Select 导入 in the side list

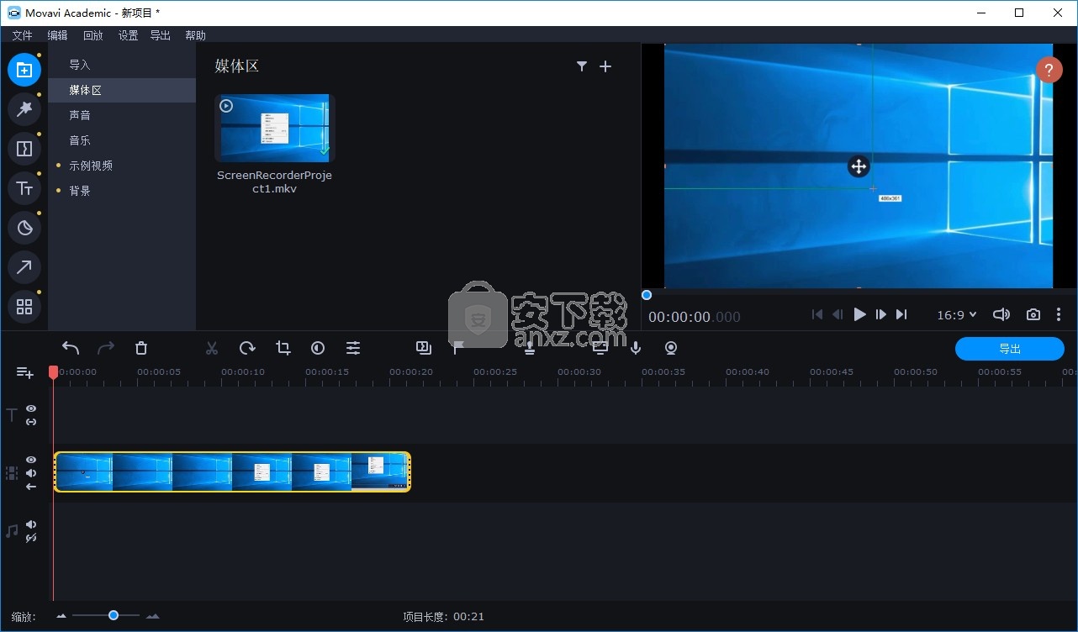point(122,65)
